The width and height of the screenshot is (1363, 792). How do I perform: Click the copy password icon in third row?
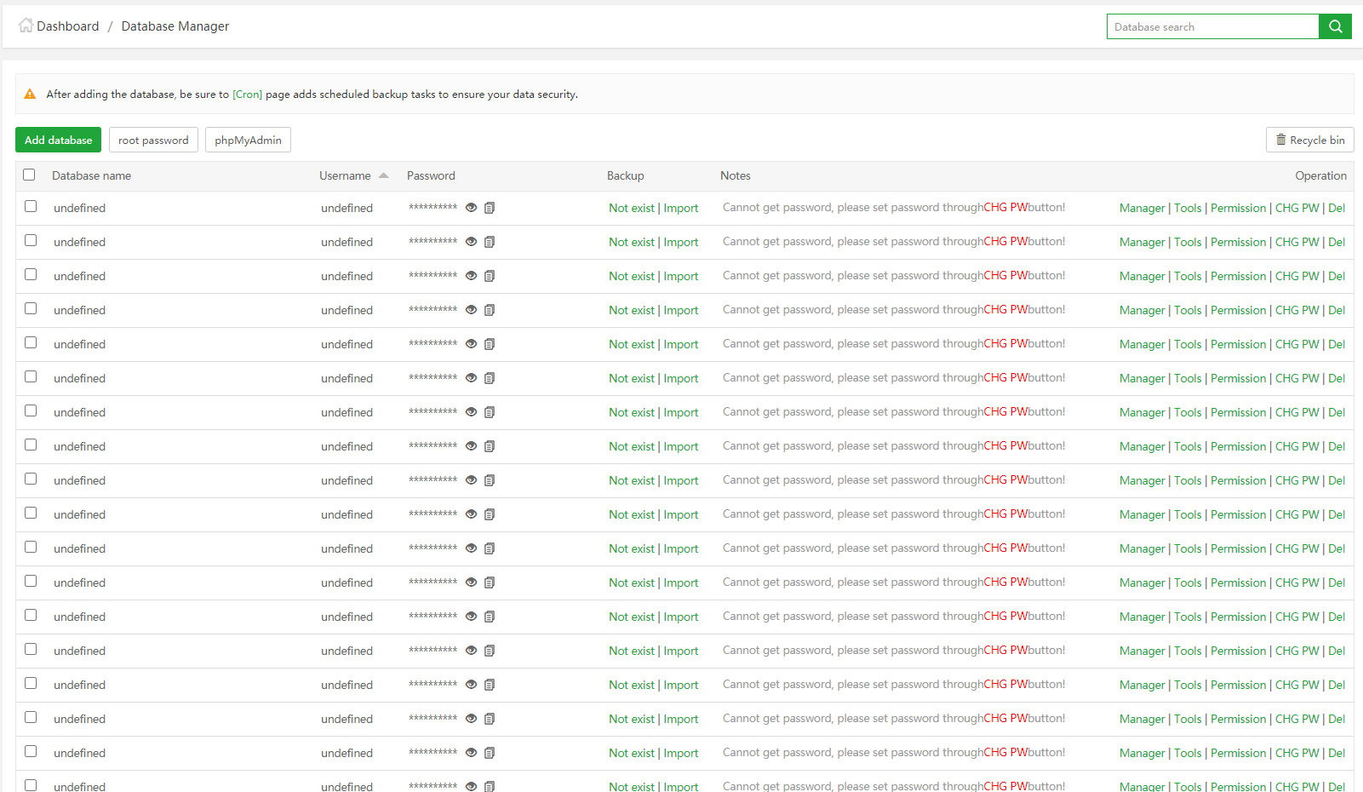tap(490, 276)
